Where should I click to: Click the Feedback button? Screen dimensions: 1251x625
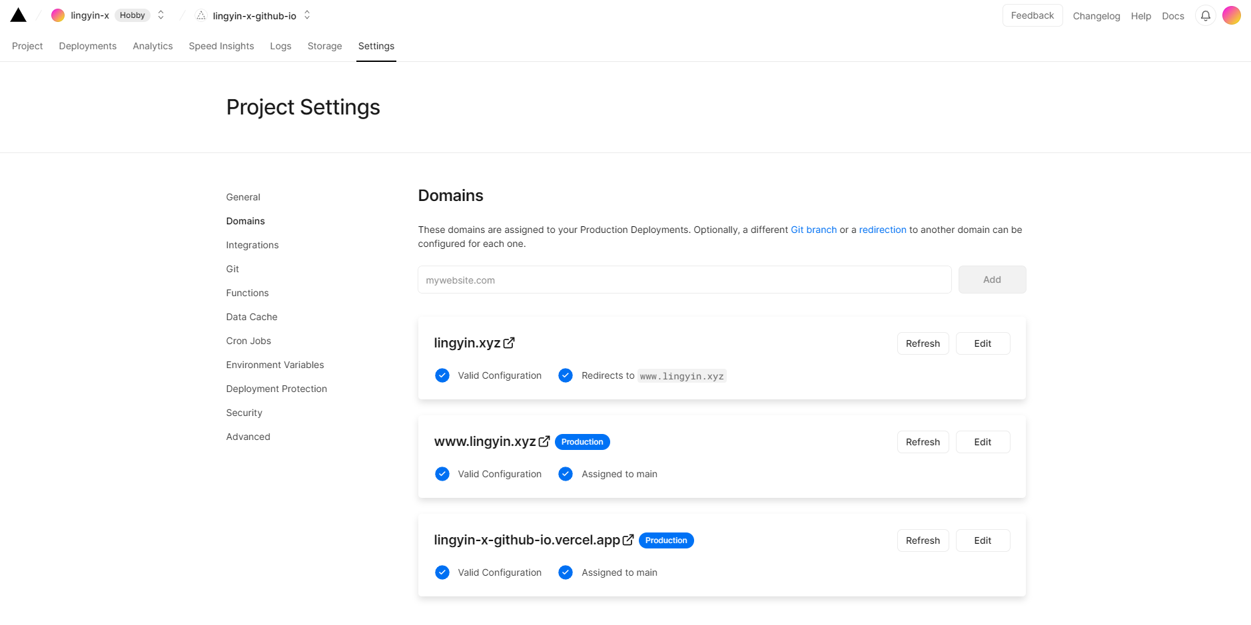(x=1032, y=15)
